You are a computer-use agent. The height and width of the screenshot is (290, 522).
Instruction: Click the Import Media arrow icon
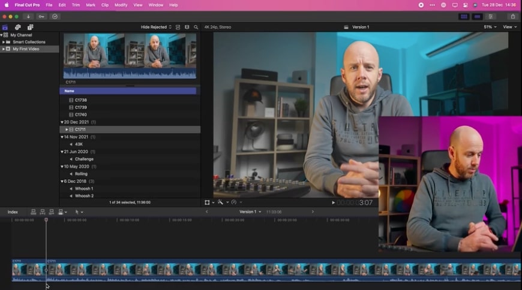pos(28,16)
